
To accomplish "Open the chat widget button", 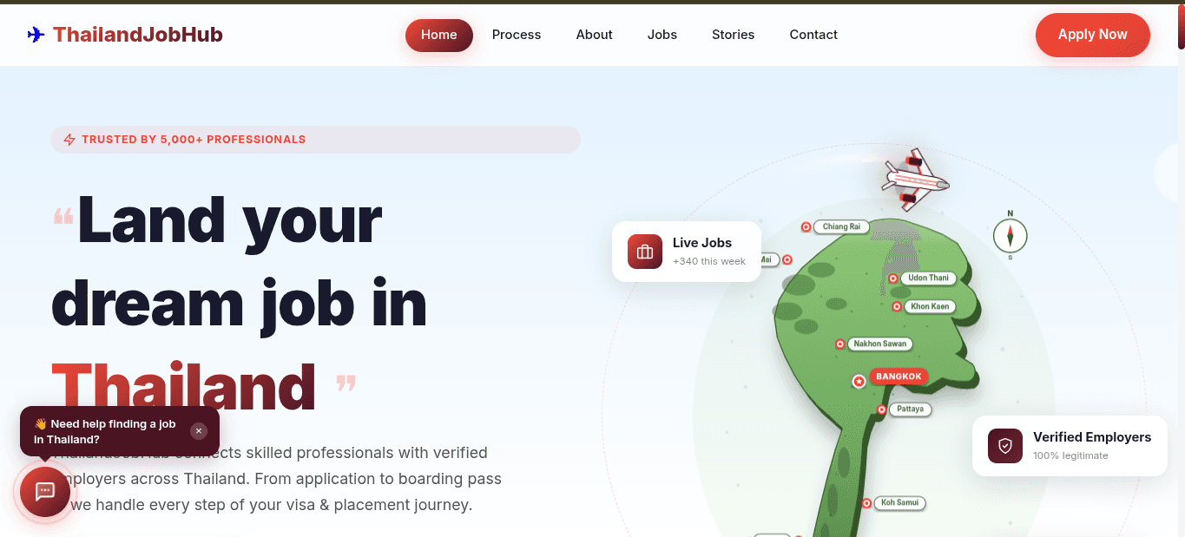I will pos(45,492).
